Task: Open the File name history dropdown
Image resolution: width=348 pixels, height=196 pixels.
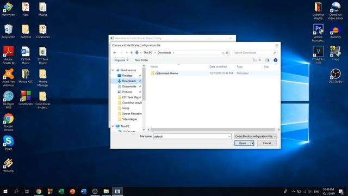Action: click(x=229, y=137)
